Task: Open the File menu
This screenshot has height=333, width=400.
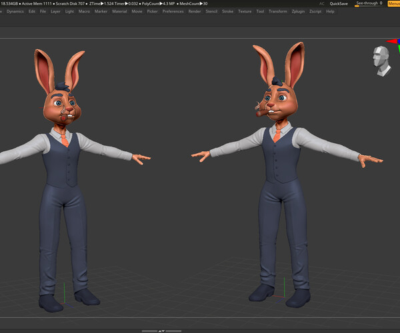Action: coord(43,11)
